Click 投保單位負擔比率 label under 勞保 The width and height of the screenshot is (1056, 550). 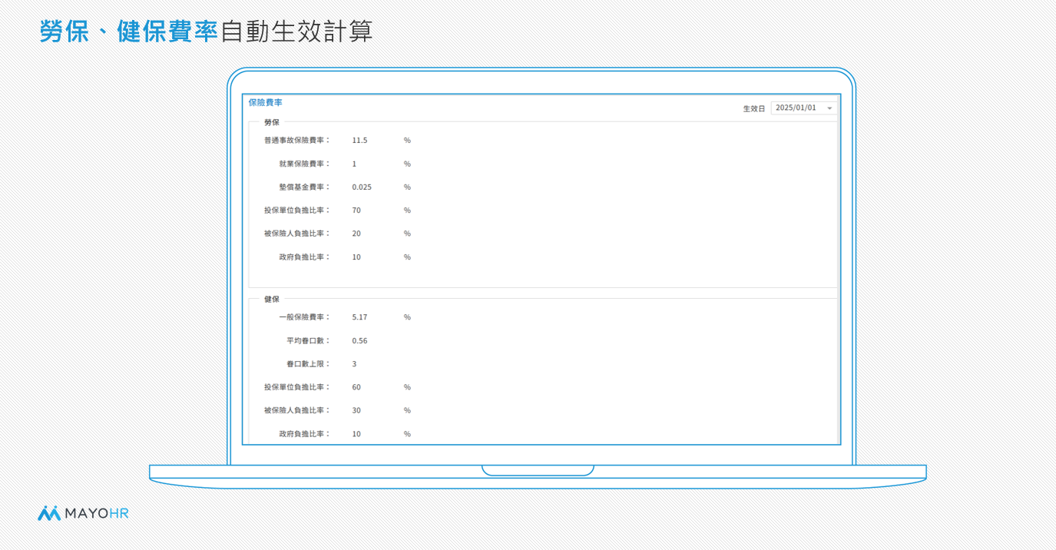[296, 210]
